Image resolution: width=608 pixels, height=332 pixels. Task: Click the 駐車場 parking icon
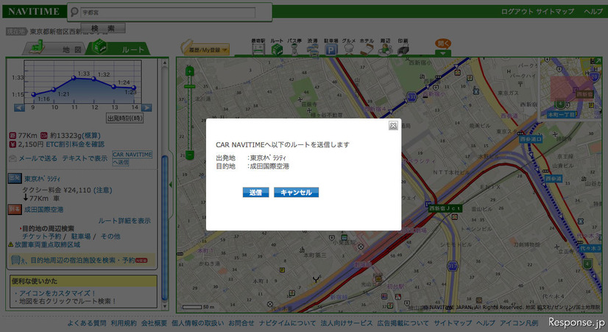point(330,47)
